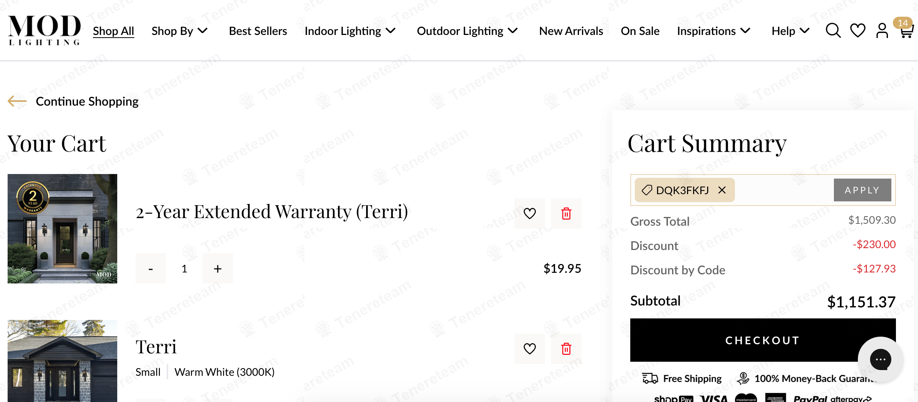Add Terri lamp to wishlist

[529, 349]
